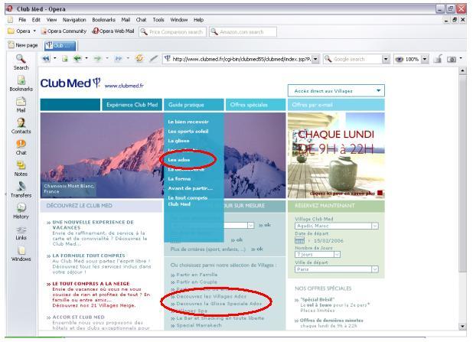Click LE TOUT COMPRIS A LA NEIGE link
The height and width of the screenshot is (342, 473).
tap(91, 284)
